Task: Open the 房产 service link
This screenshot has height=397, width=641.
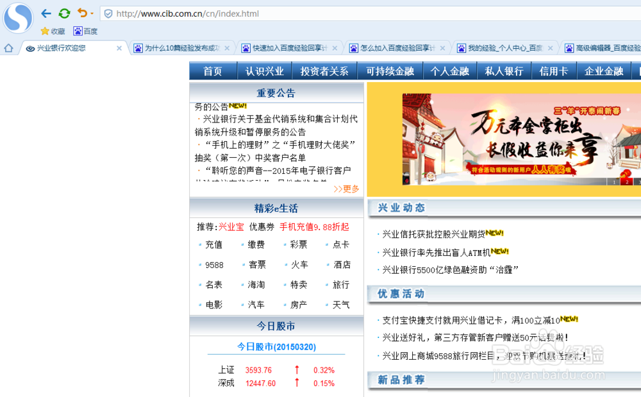Action: pos(299,305)
